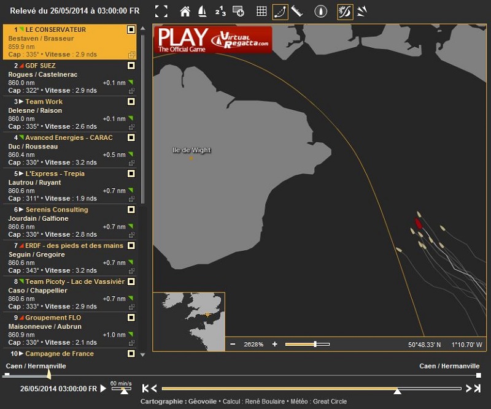
Task: Open detail popup icon for Serenis Consulting
Action: click(x=132, y=235)
